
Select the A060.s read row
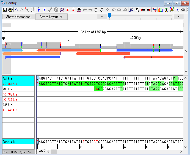click(x=18, y=94)
